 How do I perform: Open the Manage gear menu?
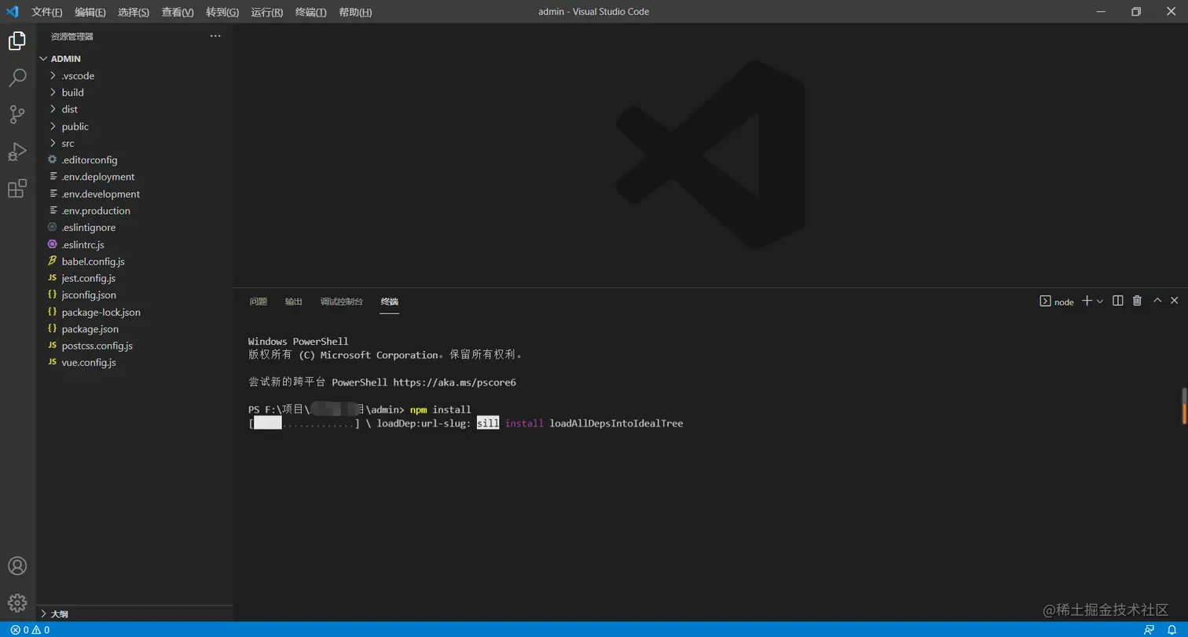click(16, 603)
